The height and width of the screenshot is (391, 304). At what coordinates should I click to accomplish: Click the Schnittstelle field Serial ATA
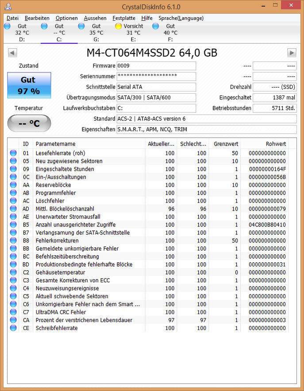[x=156, y=87]
